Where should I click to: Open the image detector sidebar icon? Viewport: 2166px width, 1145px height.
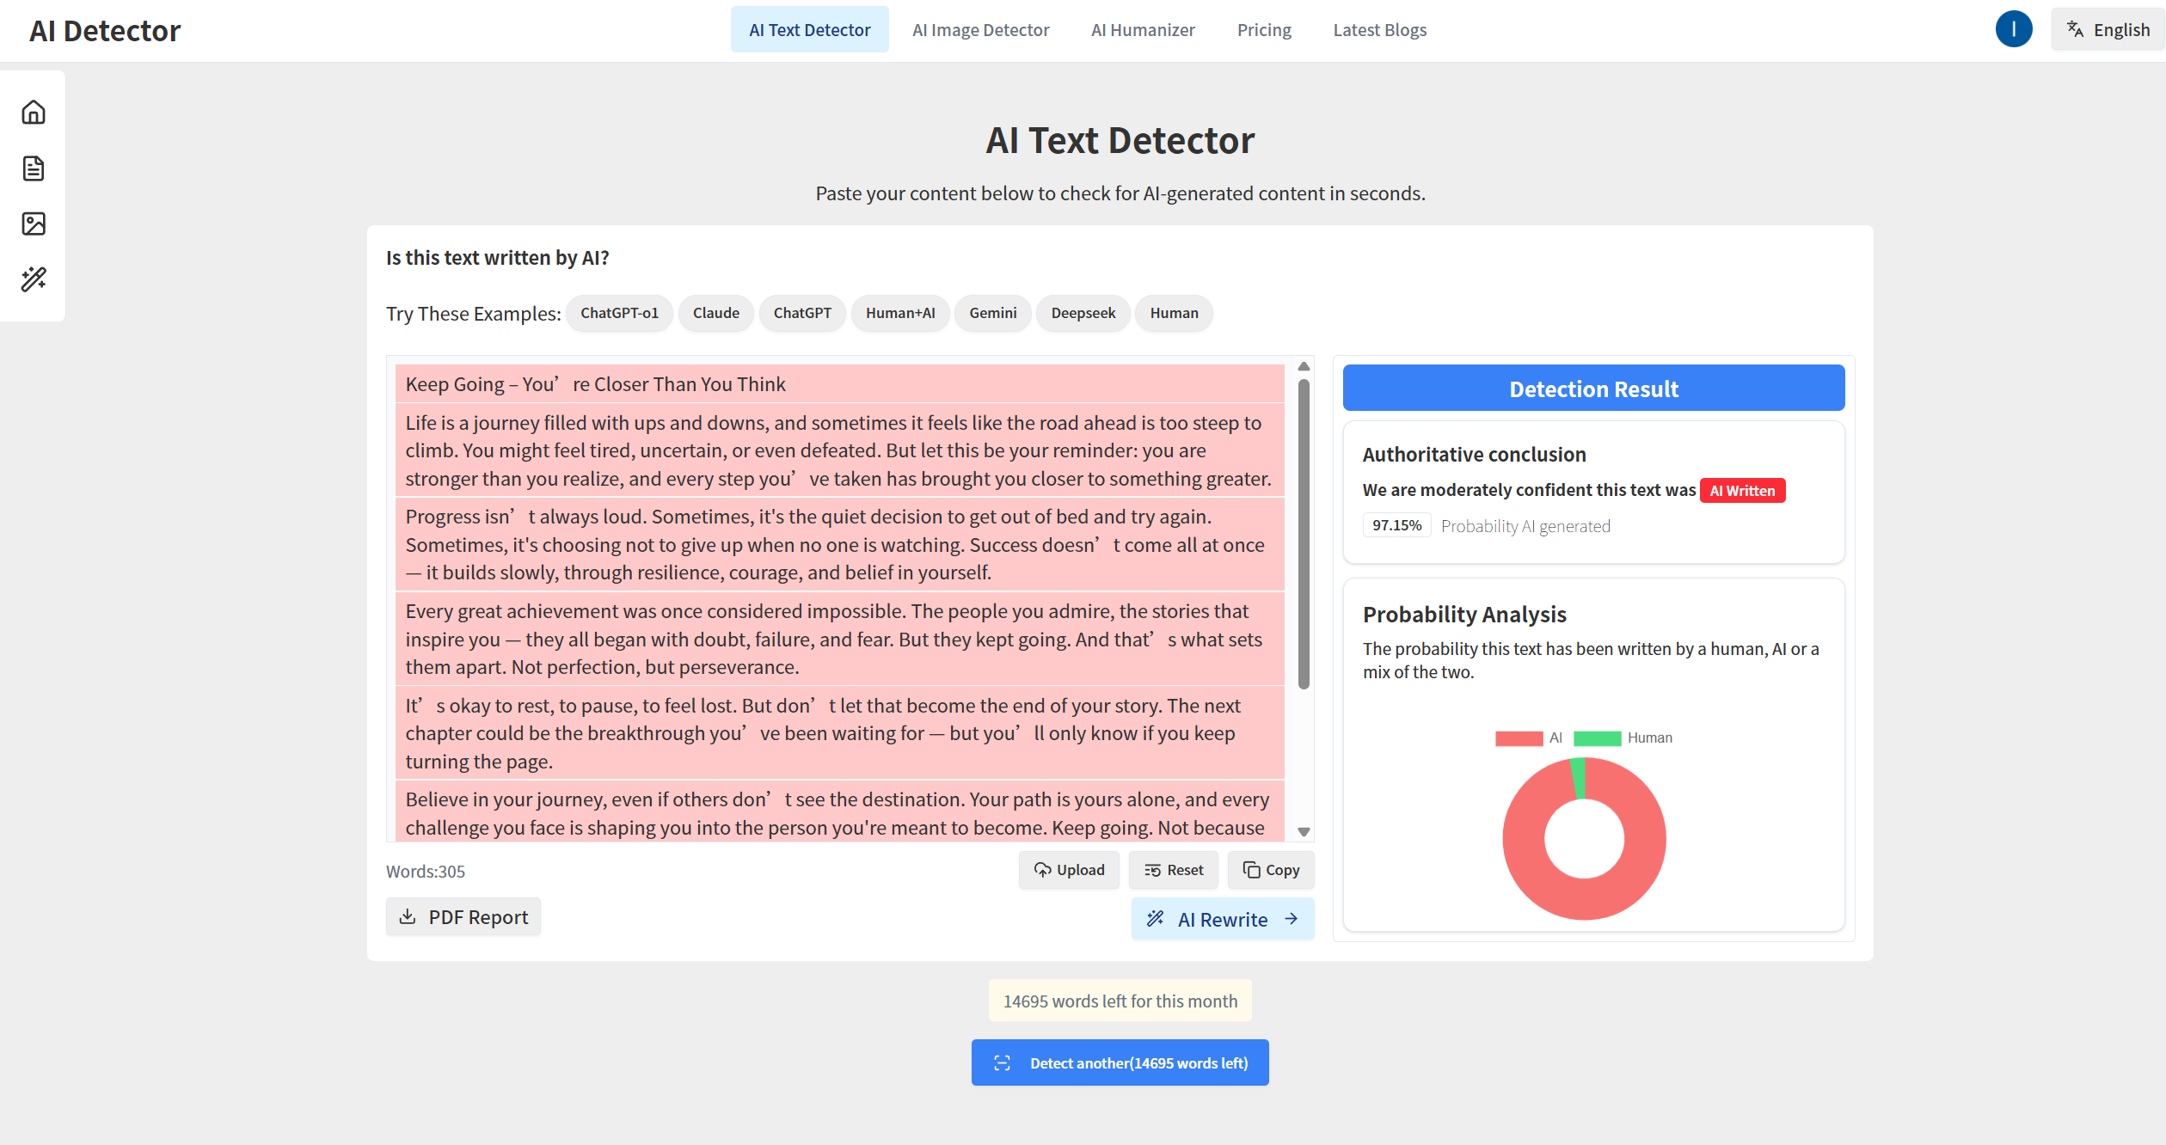point(34,223)
